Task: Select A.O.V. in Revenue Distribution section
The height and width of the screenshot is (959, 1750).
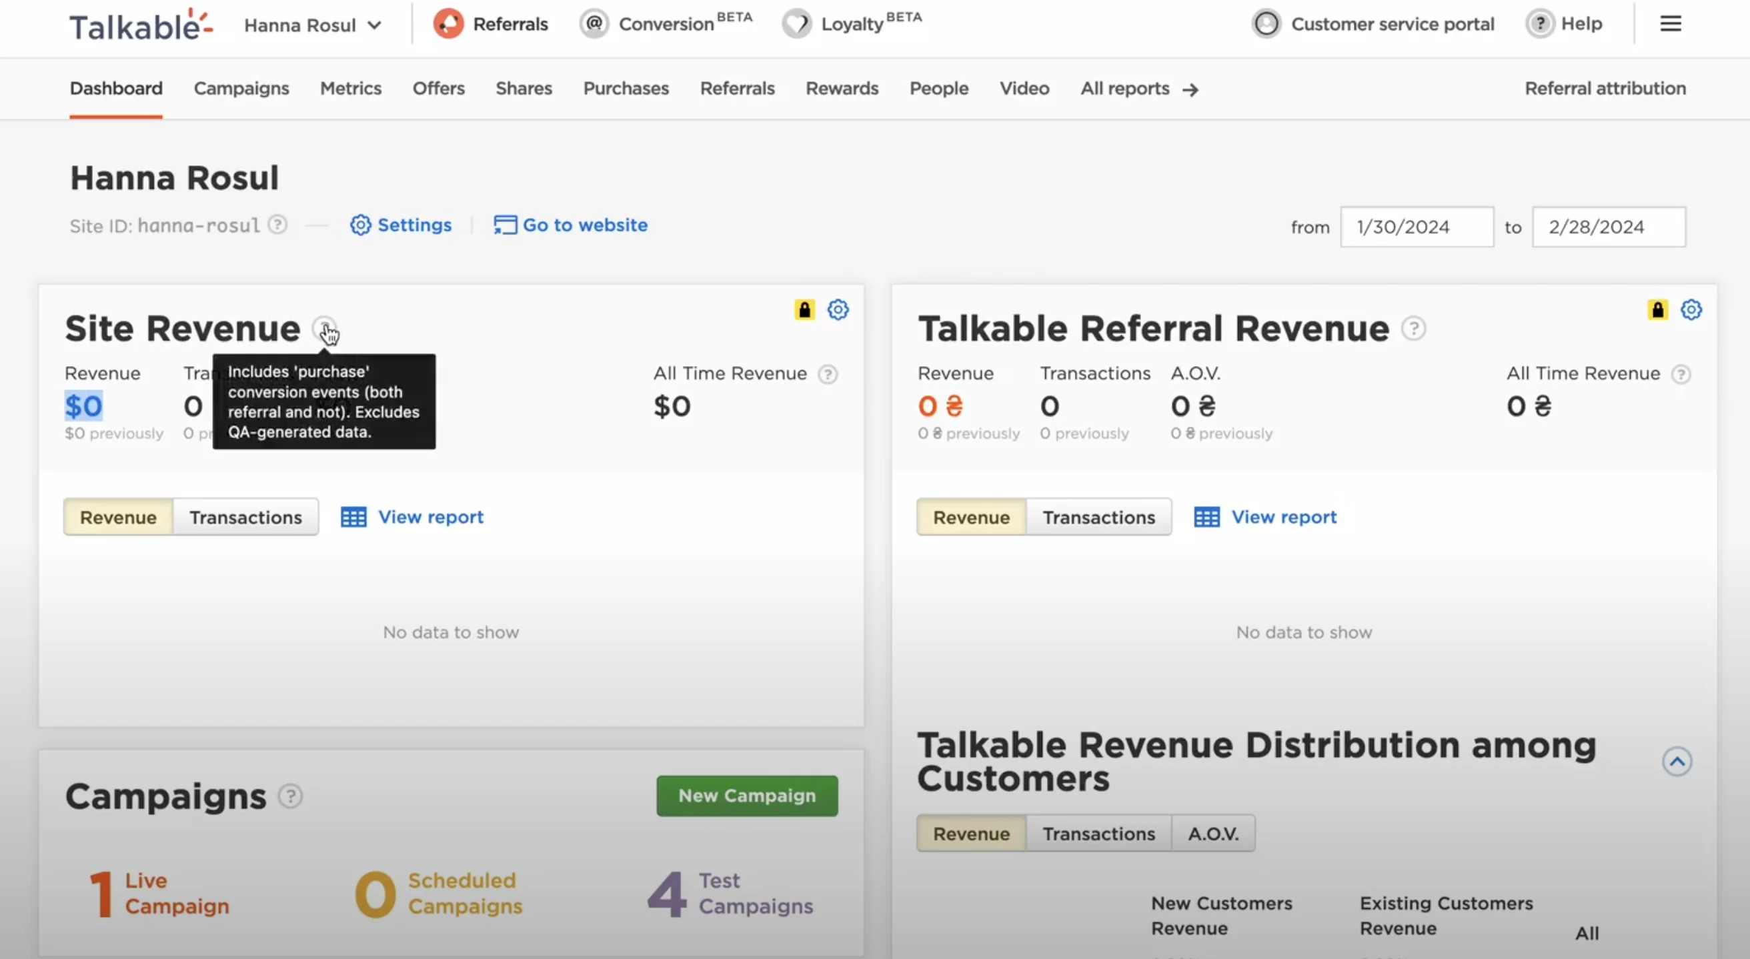Action: (1213, 834)
